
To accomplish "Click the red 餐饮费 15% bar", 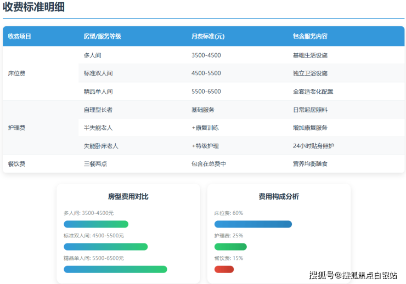I will click(x=224, y=269).
